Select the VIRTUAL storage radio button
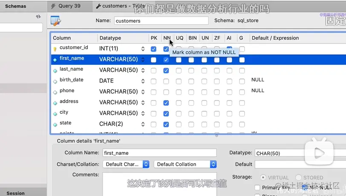Image resolution: width=346 pixels, height=196 pixels. tap(263, 177)
